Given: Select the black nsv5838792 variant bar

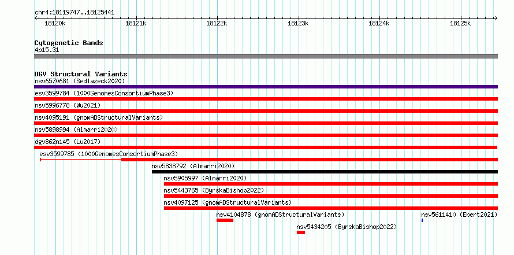Looking at the screenshot, I should pos(325,172).
